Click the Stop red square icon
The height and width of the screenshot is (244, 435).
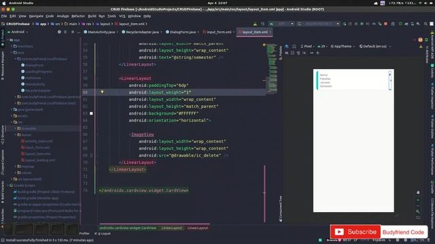tap(385, 24)
